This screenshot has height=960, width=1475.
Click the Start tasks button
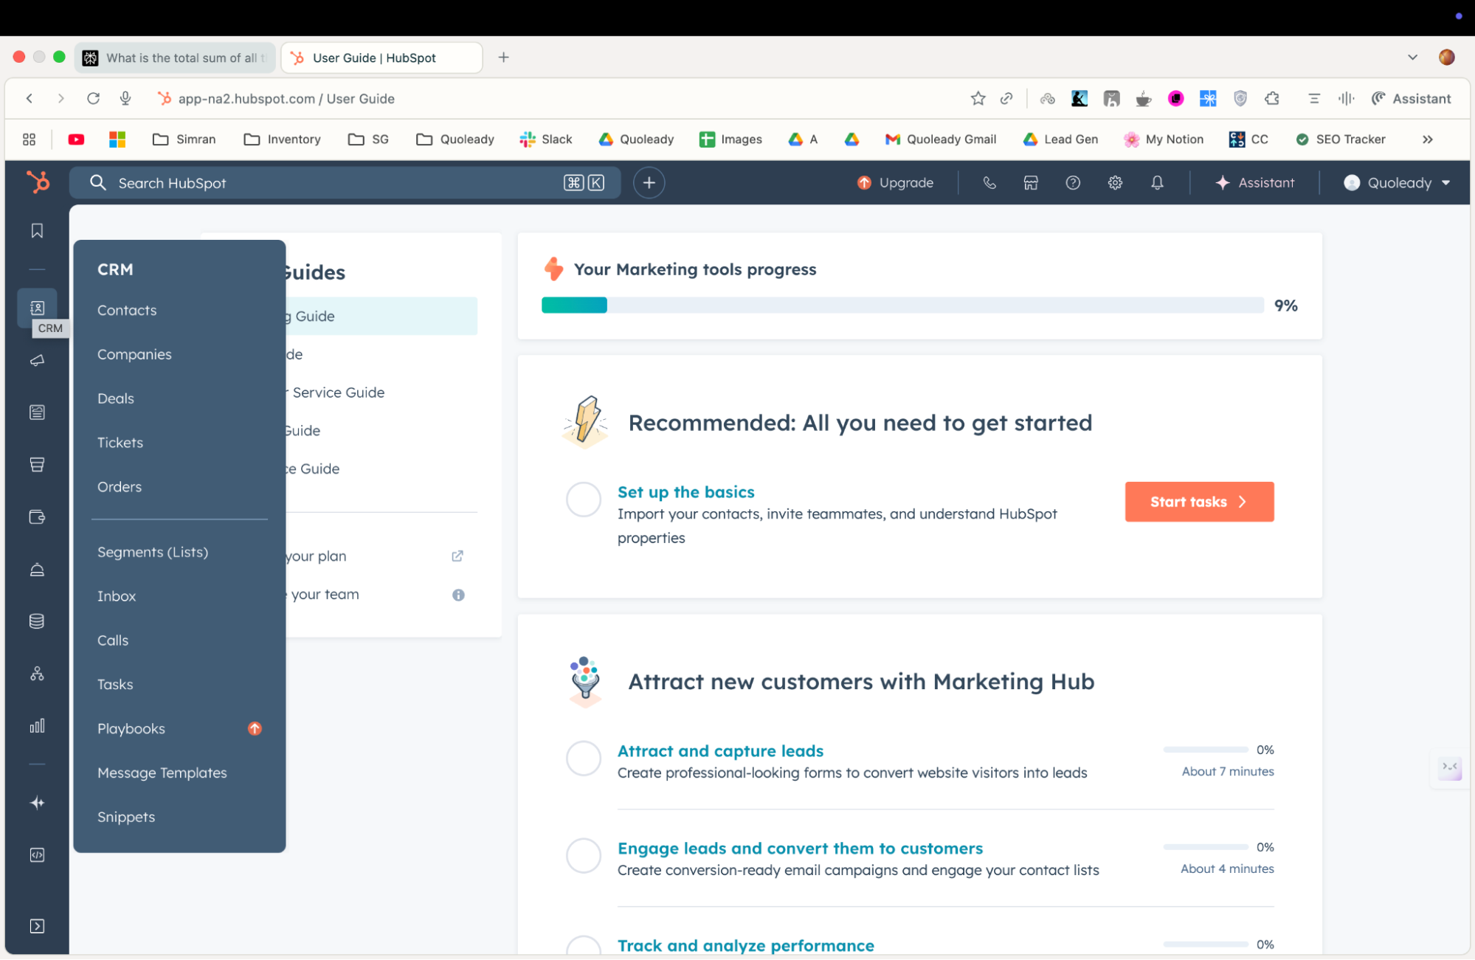(x=1199, y=501)
